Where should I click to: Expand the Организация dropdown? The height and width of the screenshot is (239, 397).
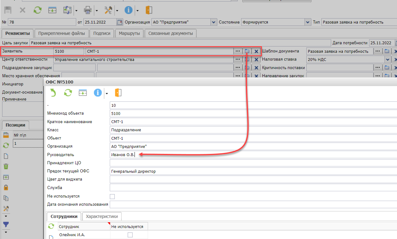214,22
